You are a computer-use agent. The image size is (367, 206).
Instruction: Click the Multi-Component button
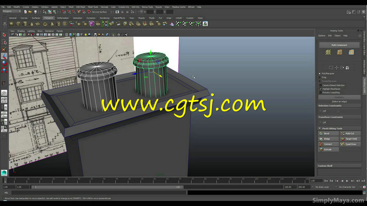pos(339,45)
